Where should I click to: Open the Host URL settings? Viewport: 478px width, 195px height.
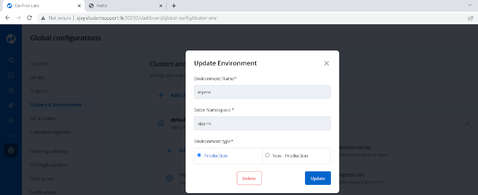tap(39, 64)
